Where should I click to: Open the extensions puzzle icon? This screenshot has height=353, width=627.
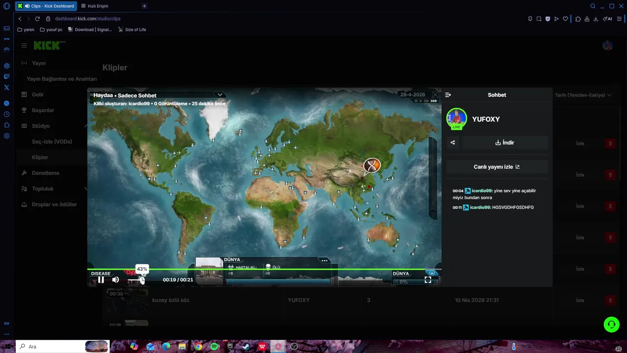click(x=578, y=19)
